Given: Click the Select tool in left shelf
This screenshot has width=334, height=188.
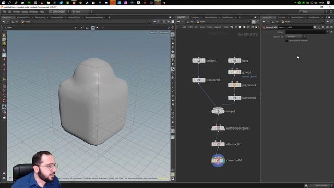Looking at the screenshot, I should pos(4,50).
